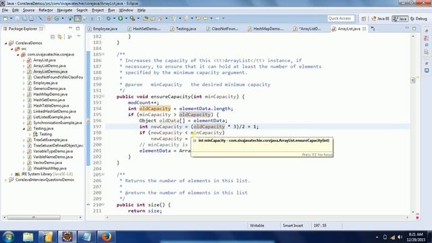Open the Window menu

pos(126,10)
